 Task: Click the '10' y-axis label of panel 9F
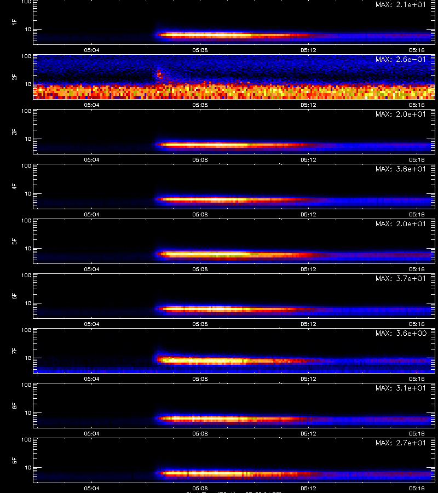[x=28, y=468]
